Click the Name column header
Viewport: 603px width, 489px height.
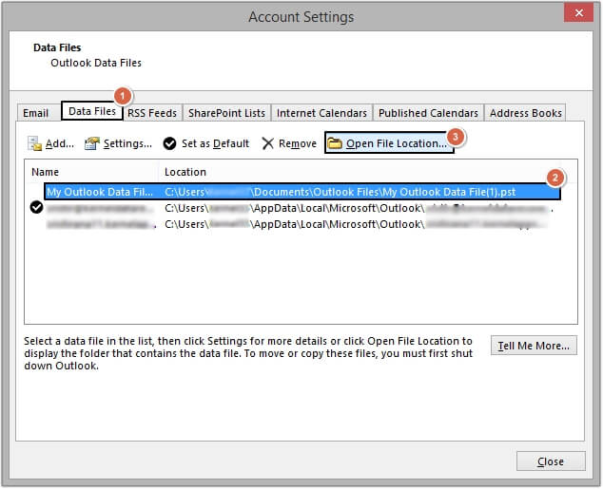[46, 172]
